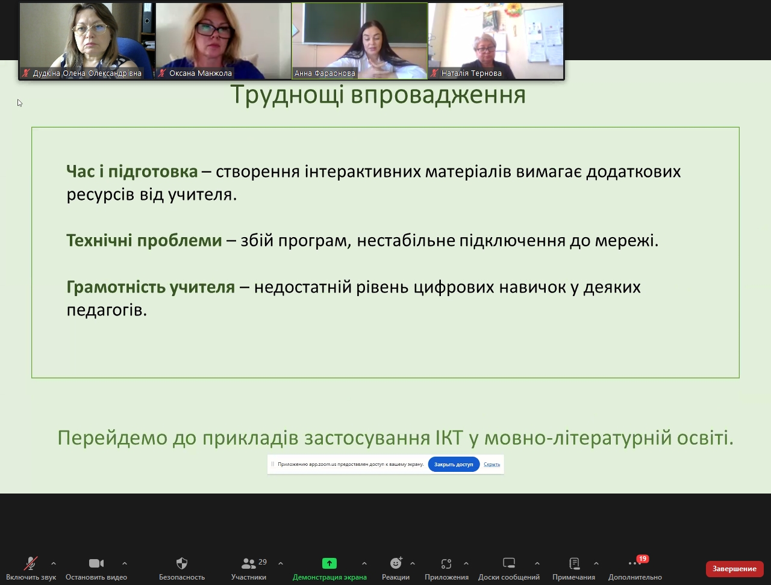Click name label Анна Фараонова
The image size is (771, 585).
tap(324, 73)
